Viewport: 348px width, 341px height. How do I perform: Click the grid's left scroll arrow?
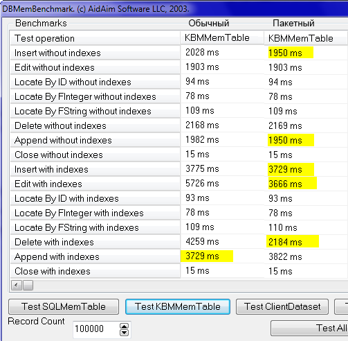coord(17,286)
